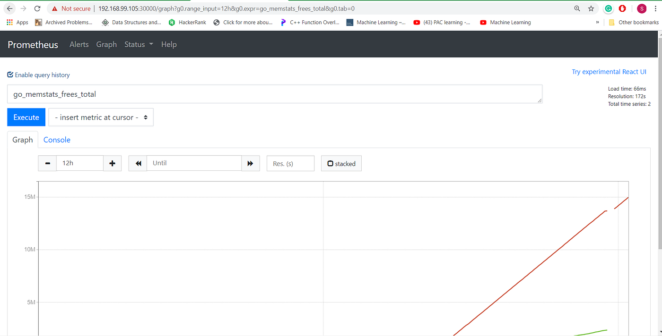Click the decrement duration minus icon
This screenshot has width=662, height=336.
point(47,163)
